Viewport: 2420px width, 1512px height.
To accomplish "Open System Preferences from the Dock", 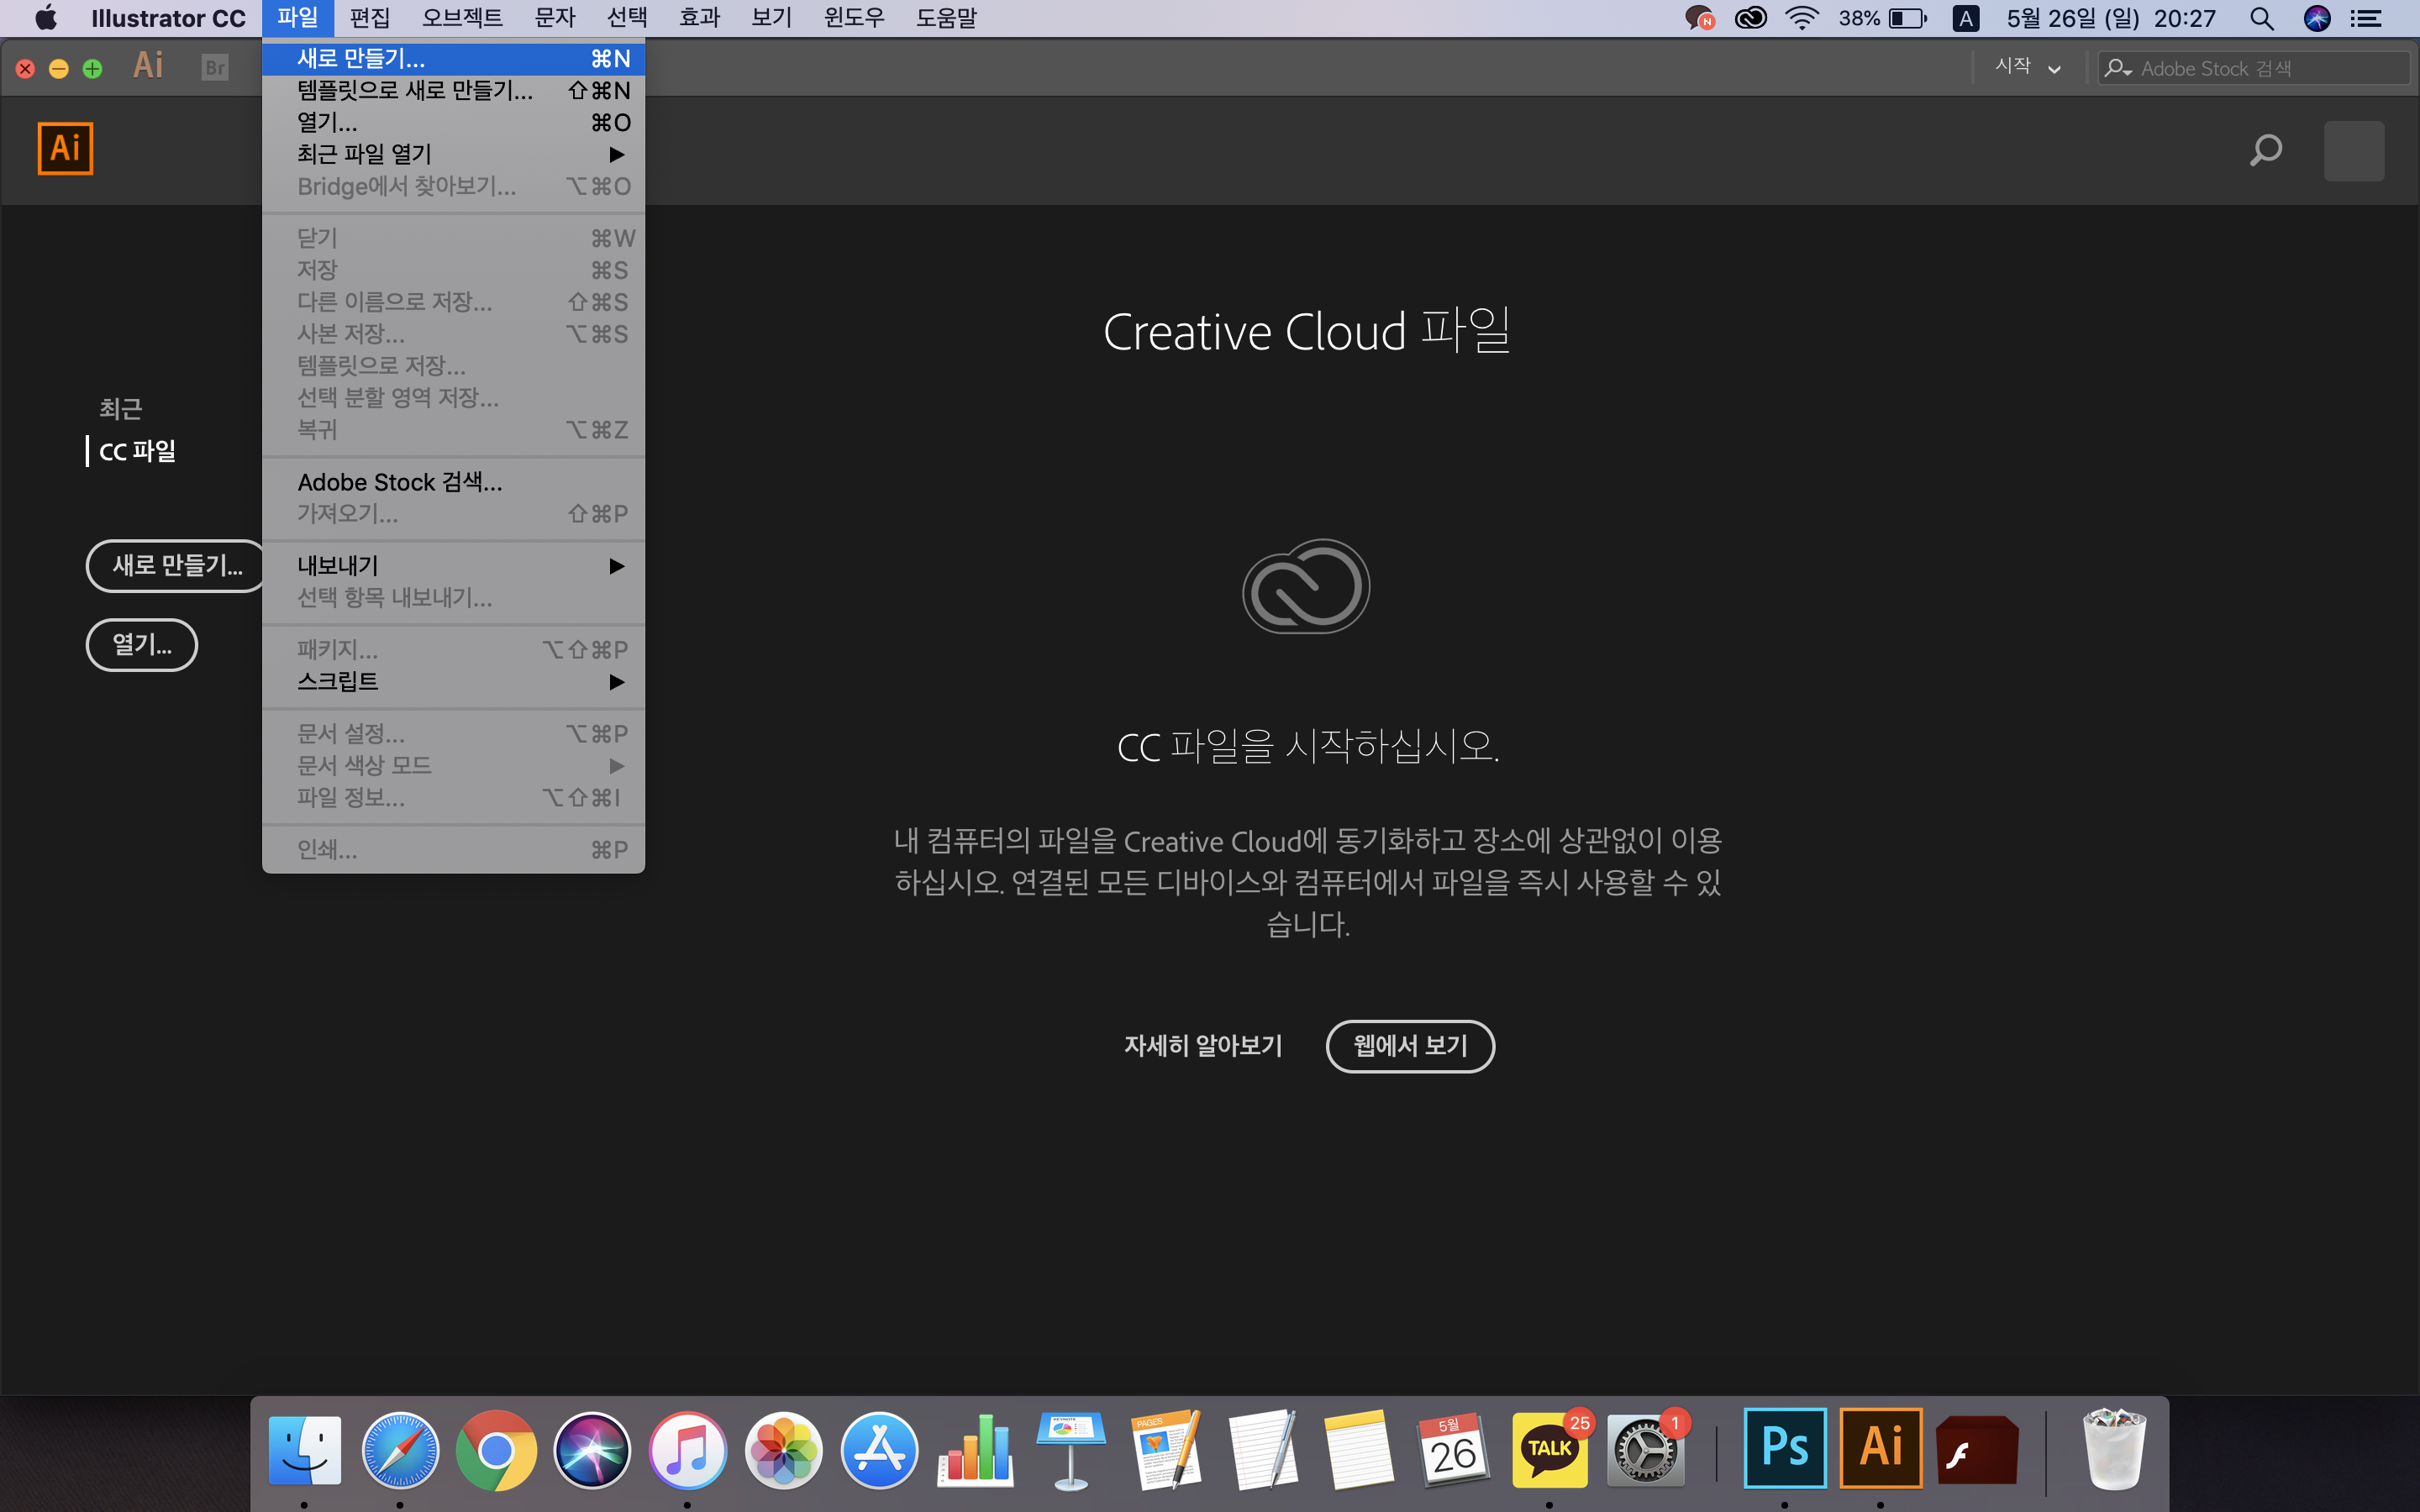I will [x=1645, y=1449].
